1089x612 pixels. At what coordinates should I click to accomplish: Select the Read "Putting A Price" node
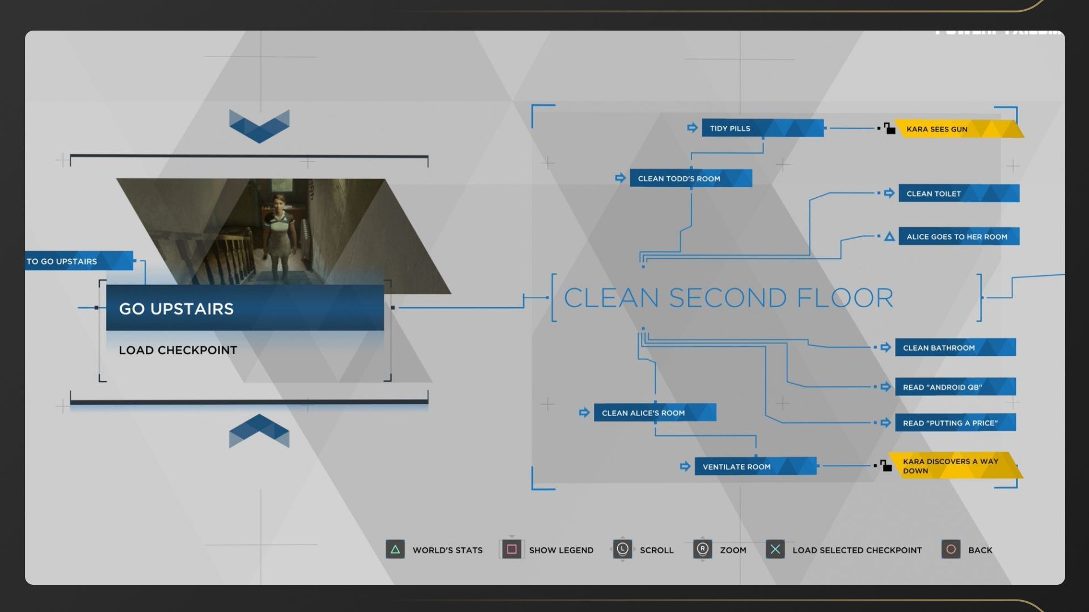coord(955,423)
